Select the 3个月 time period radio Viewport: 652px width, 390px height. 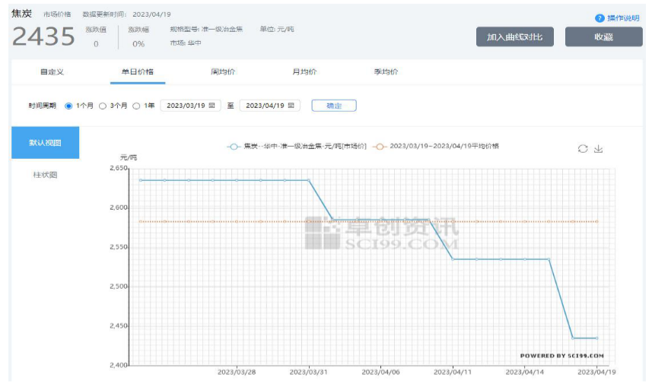pyautogui.click(x=103, y=106)
